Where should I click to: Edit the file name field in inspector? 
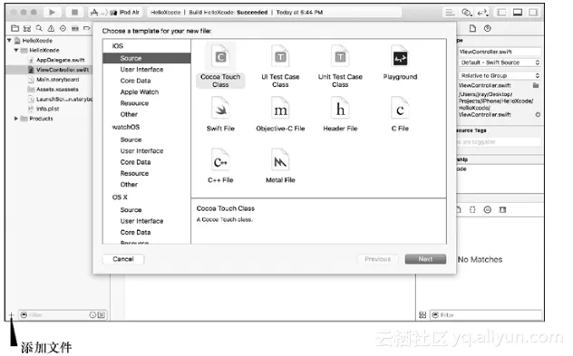(x=500, y=52)
